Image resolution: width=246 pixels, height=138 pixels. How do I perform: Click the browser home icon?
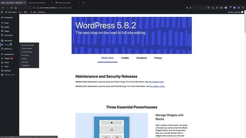coord(16,8)
